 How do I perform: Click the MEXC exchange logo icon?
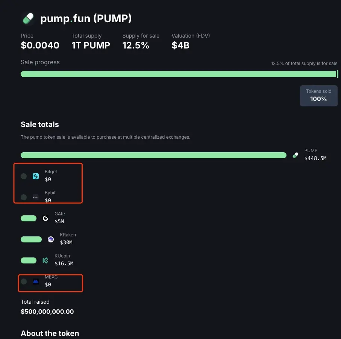[x=36, y=281]
